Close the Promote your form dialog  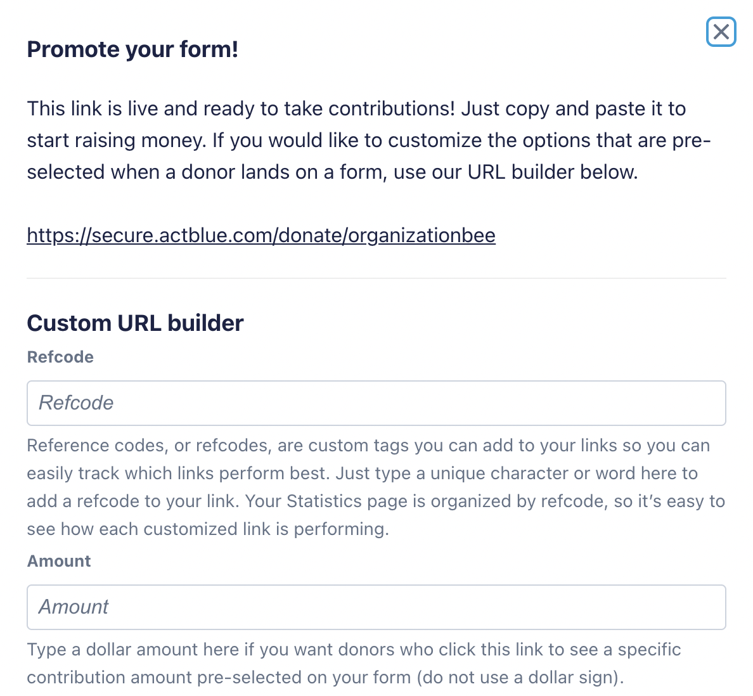coord(721,32)
